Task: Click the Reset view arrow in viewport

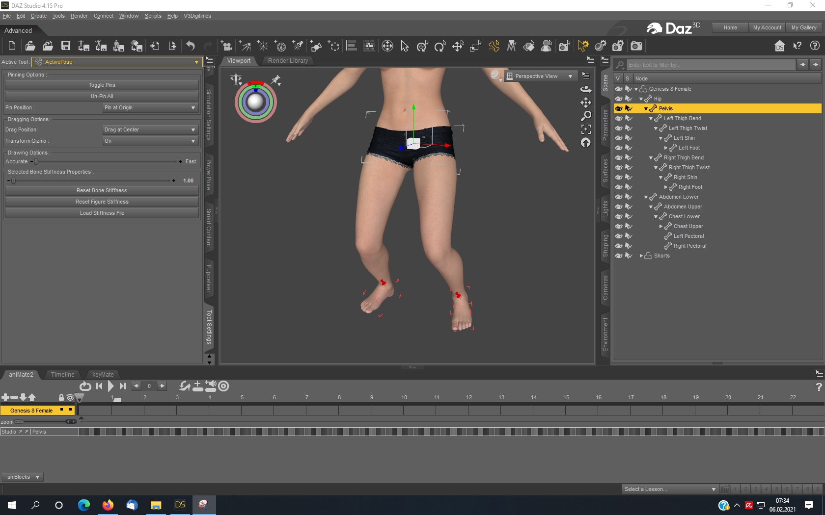Action: 586,143
